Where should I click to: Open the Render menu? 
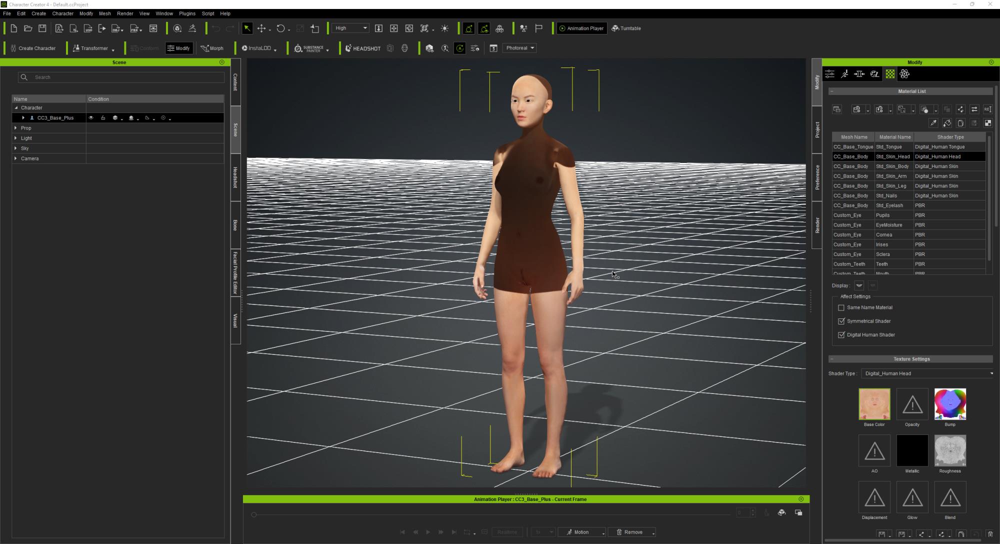coord(125,13)
